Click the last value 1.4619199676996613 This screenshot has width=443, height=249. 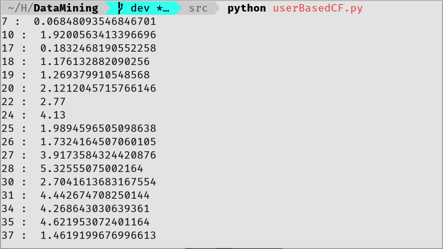(98, 236)
